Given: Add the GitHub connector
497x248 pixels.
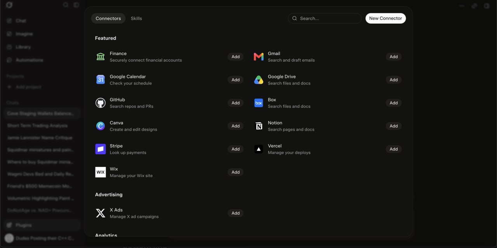Looking at the screenshot, I should point(236,103).
